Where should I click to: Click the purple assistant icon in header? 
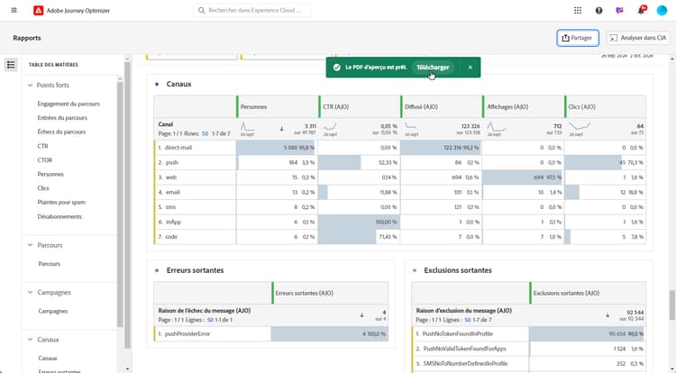(621, 10)
